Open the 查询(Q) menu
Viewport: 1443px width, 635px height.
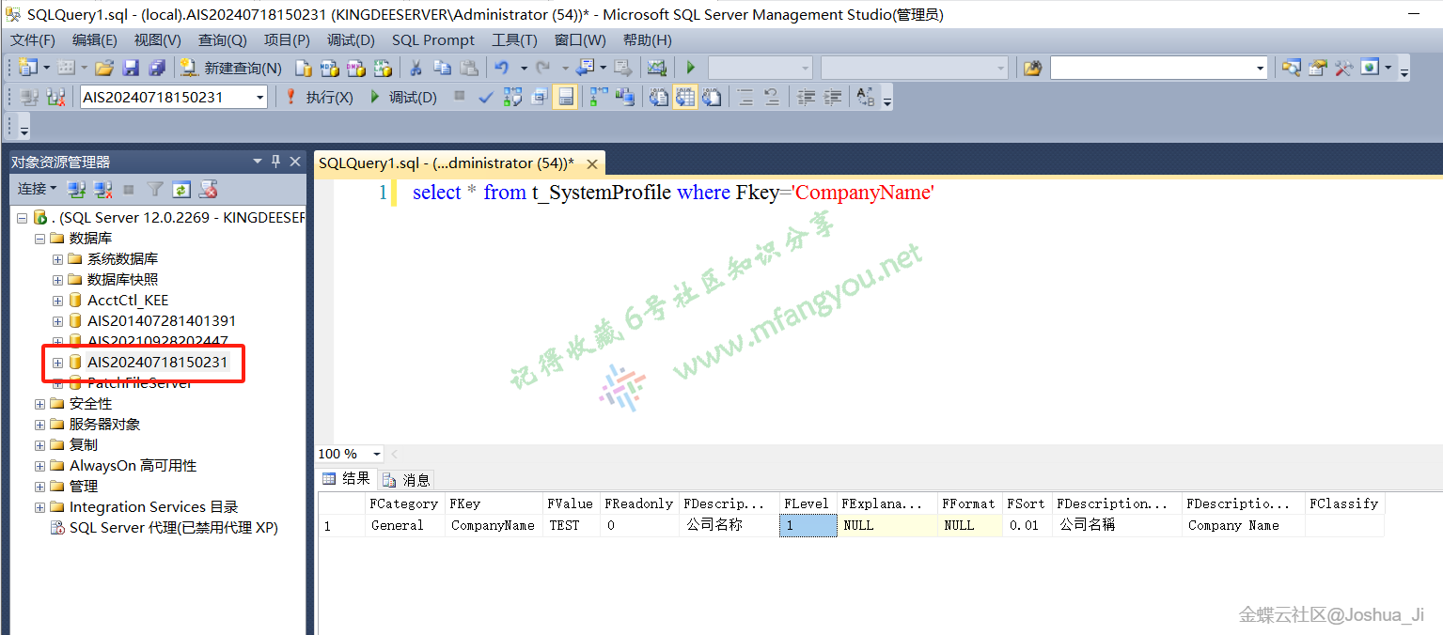click(222, 40)
